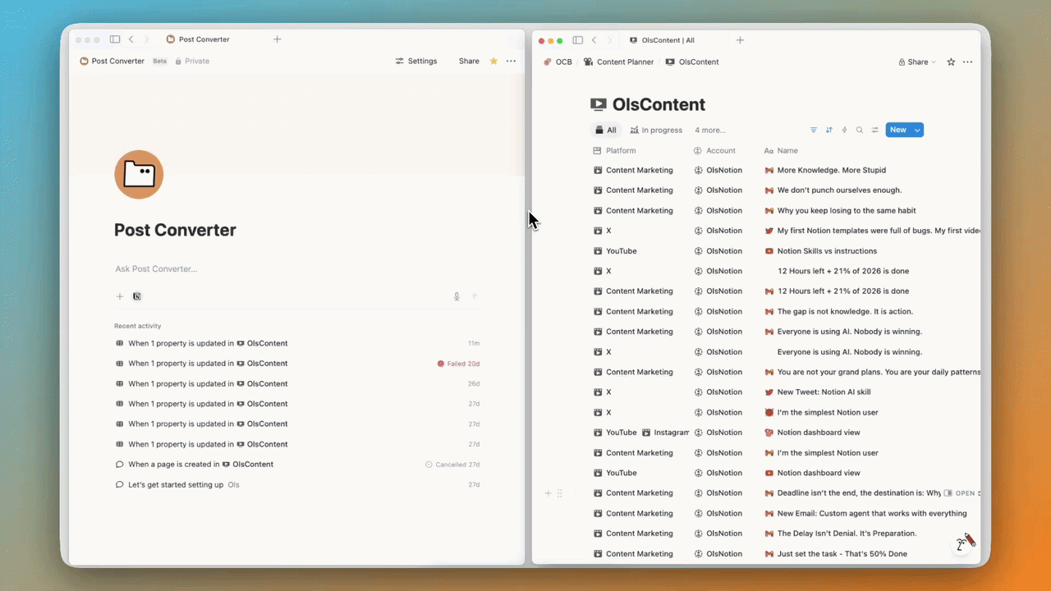Click the Post Converter folder avatar icon
Viewport: 1051px width, 591px height.
[x=139, y=174]
